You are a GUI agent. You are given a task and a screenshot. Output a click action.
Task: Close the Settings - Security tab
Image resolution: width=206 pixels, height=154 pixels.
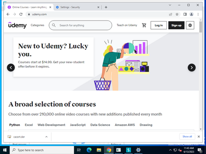[98, 7]
